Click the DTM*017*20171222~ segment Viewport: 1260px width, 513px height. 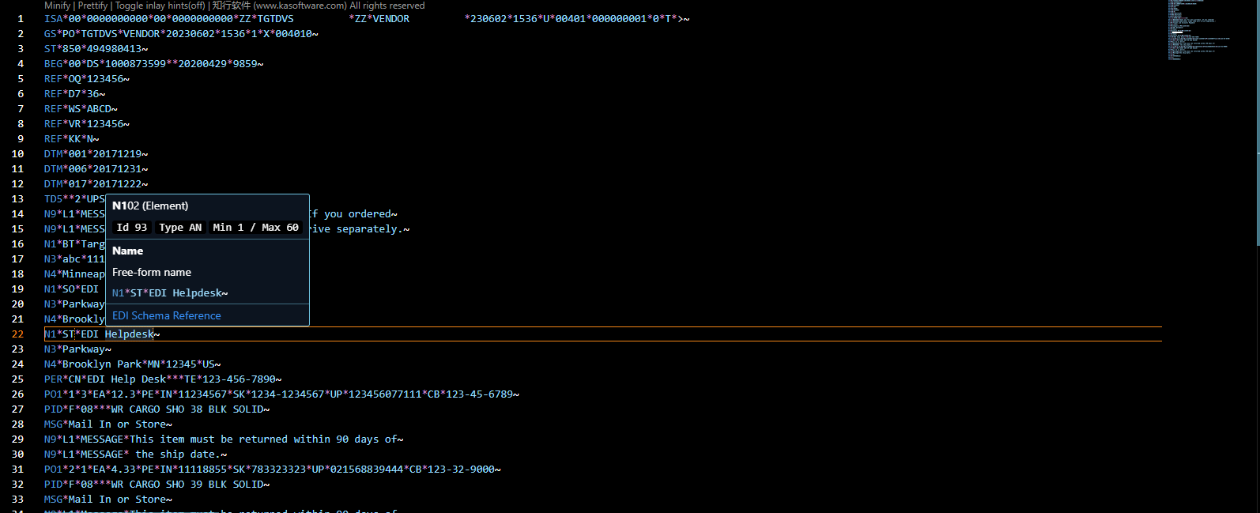[96, 183]
